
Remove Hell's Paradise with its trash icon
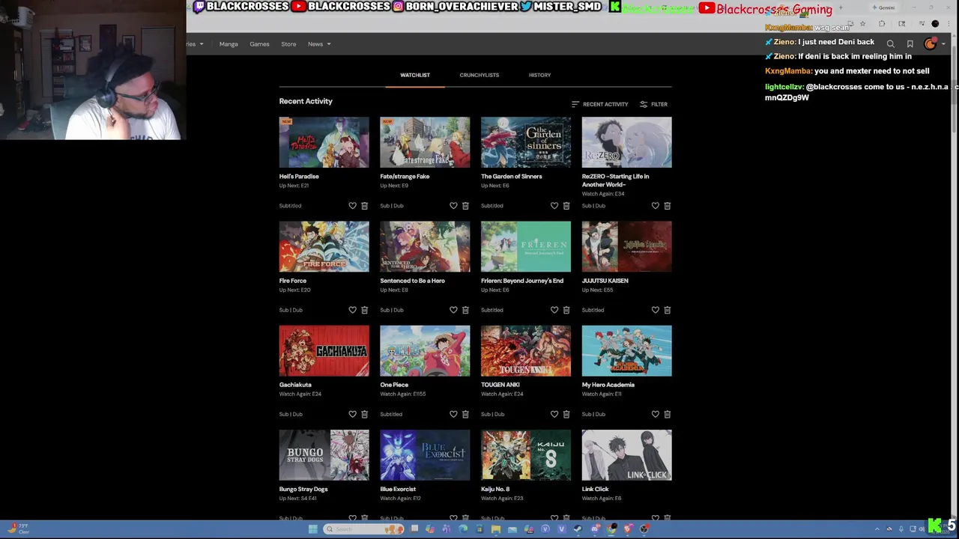point(364,206)
